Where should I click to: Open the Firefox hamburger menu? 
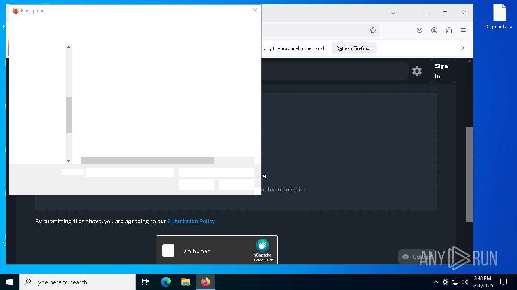pyautogui.click(x=463, y=30)
